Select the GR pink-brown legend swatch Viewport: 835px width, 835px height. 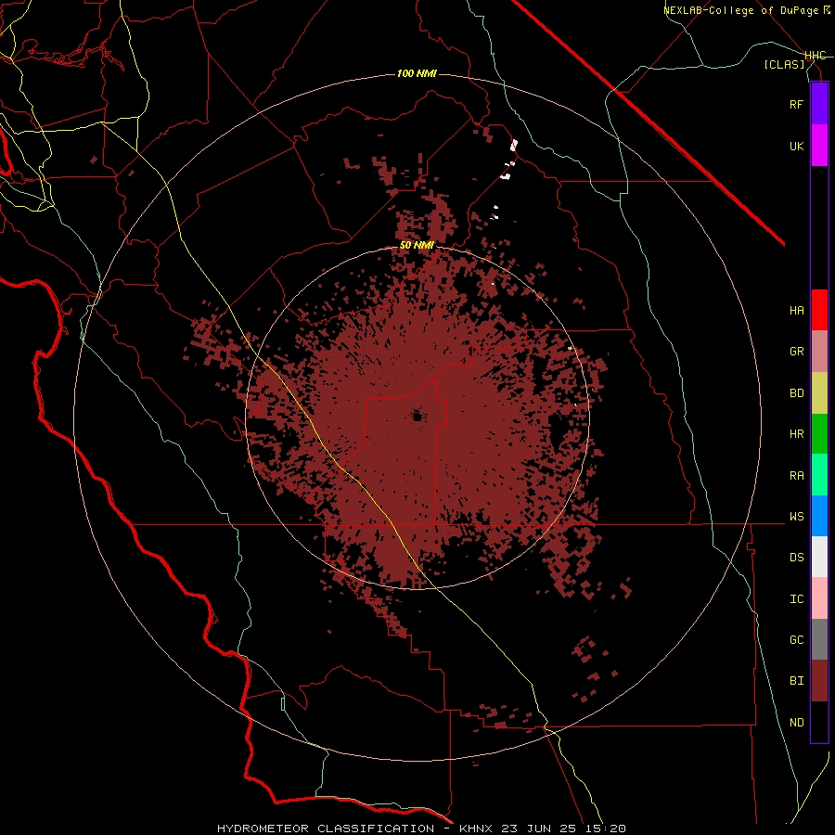[x=819, y=352]
